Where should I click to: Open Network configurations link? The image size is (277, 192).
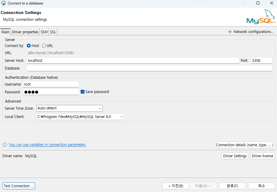(x=253, y=32)
